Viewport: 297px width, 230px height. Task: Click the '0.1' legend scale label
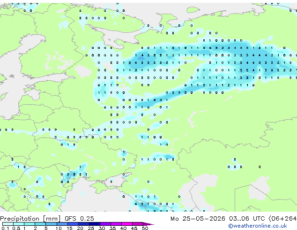pyautogui.click(x=5, y=228)
